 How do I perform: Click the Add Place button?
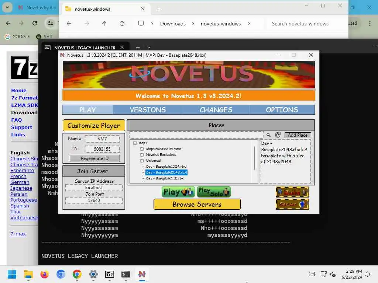(x=298, y=135)
